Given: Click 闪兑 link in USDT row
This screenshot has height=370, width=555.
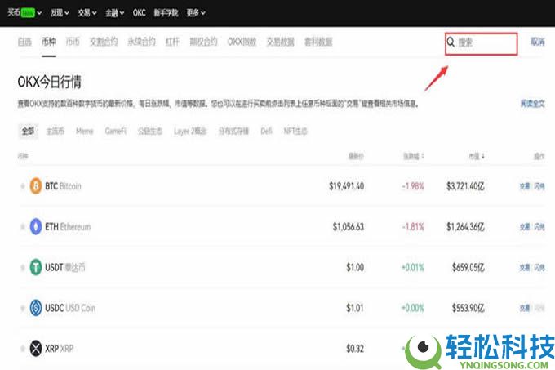Looking at the screenshot, I should coord(539,267).
